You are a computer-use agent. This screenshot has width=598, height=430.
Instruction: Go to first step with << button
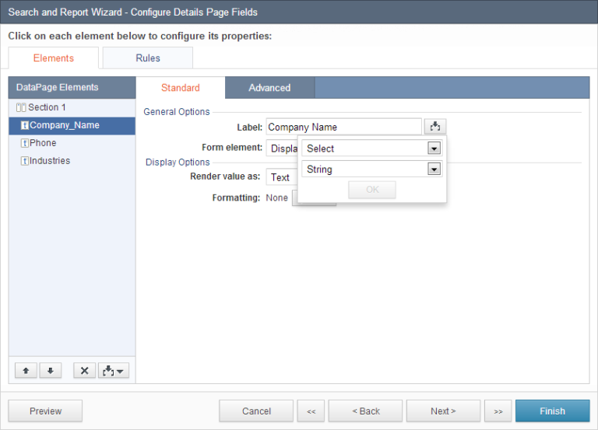311,411
